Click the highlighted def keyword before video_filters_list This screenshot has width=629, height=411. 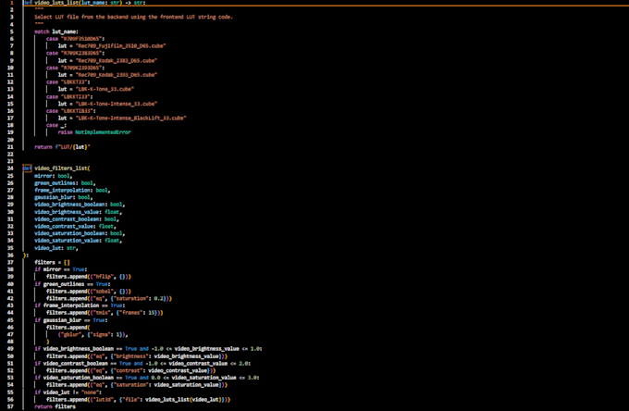27,168
